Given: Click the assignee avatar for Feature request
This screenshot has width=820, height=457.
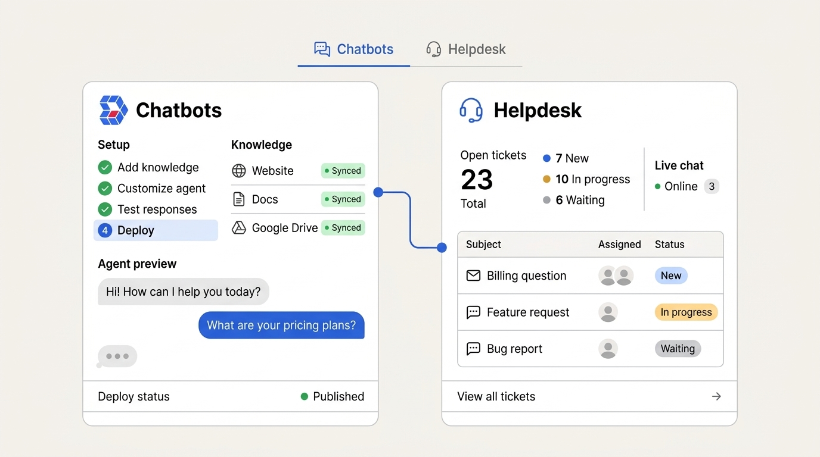Looking at the screenshot, I should [608, 312].
